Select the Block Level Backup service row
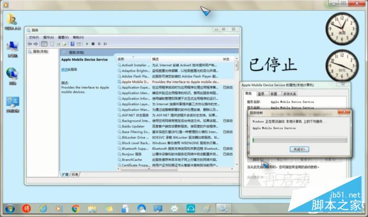The height and width of the screenshot is (217, 368). 176,143
